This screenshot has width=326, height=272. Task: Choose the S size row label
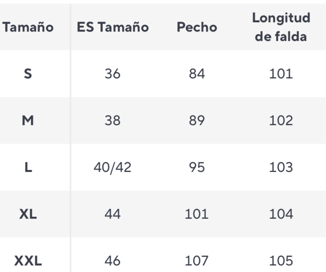coord(28,74)
